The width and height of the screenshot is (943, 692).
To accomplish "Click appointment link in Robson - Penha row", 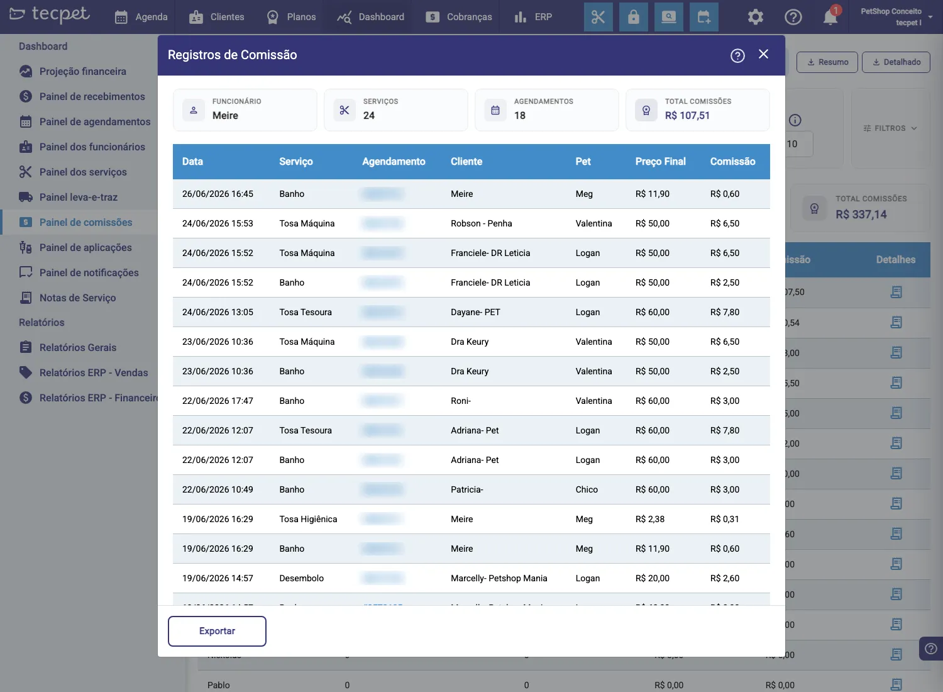I will pyautogui.click(x=383, y=223).
